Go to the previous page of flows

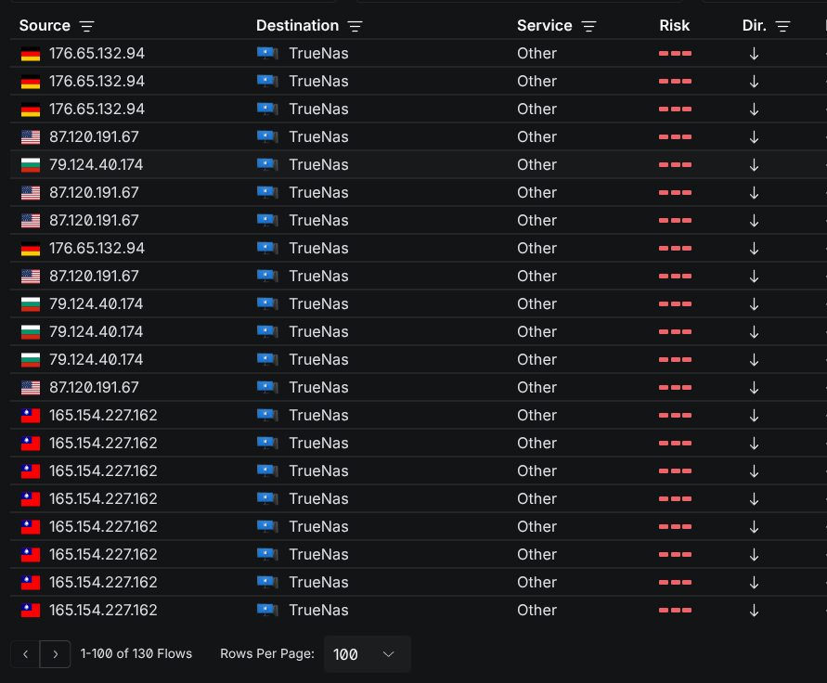click(25, 654)
